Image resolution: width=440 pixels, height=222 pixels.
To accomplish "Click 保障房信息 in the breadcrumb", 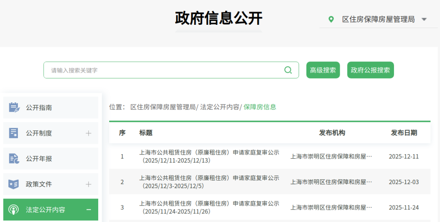I will coord(260,107).
